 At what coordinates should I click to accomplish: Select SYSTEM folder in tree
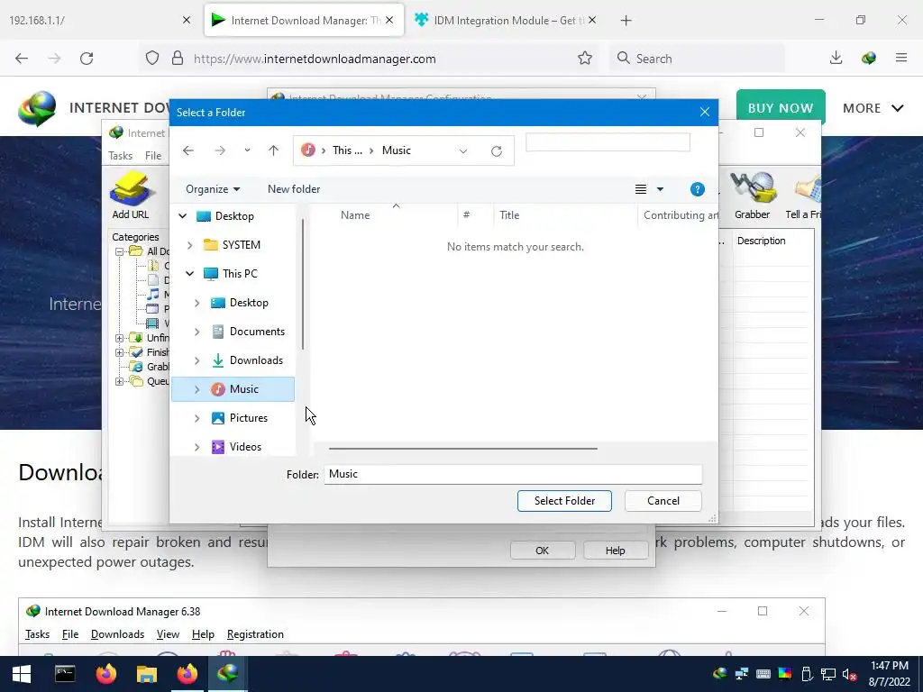coord(241,245)
